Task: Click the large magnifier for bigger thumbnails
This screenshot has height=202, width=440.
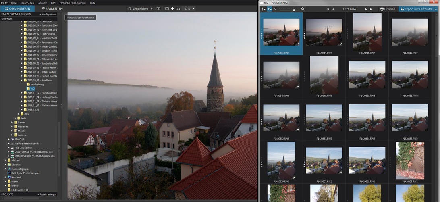Action: click(303, 9)
